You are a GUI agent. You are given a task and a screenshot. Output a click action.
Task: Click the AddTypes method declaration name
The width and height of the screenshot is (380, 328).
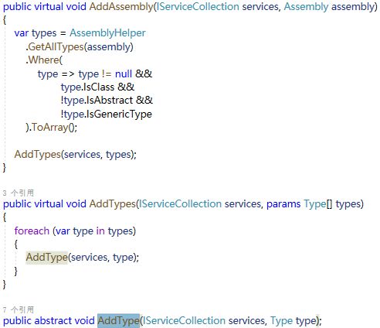113,203
